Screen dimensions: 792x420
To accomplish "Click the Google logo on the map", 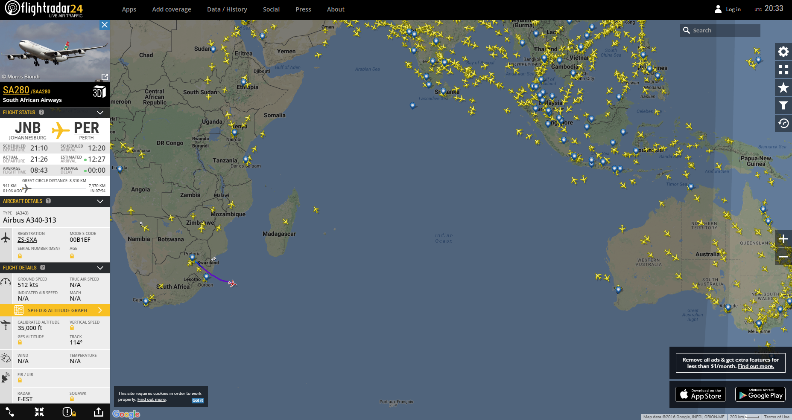I will click(126, 414).
